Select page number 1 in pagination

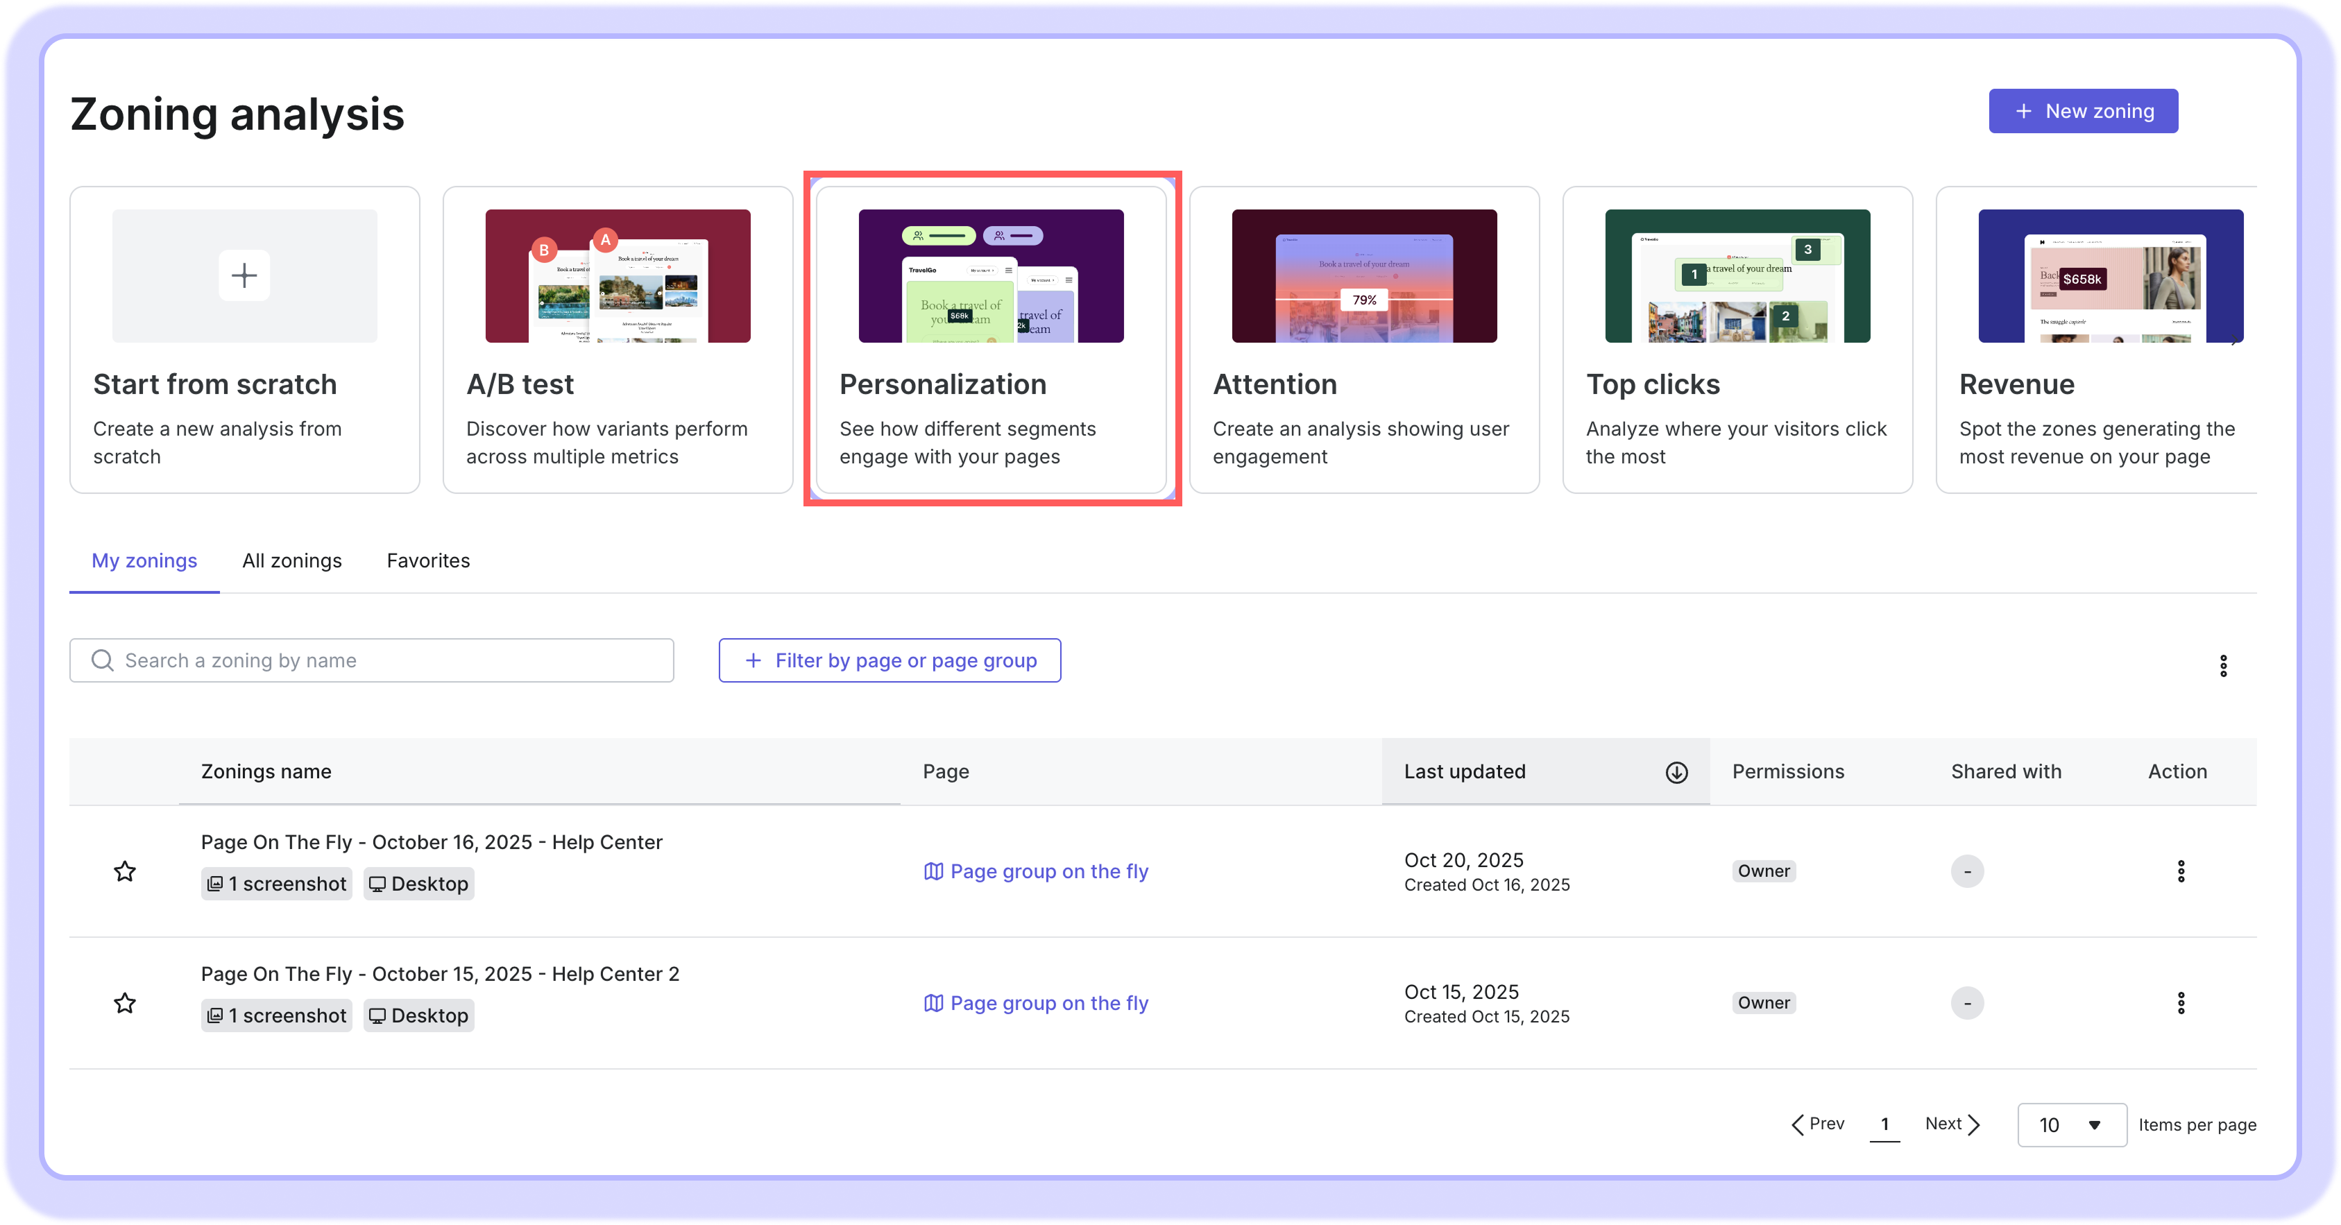(1884, 1125)
